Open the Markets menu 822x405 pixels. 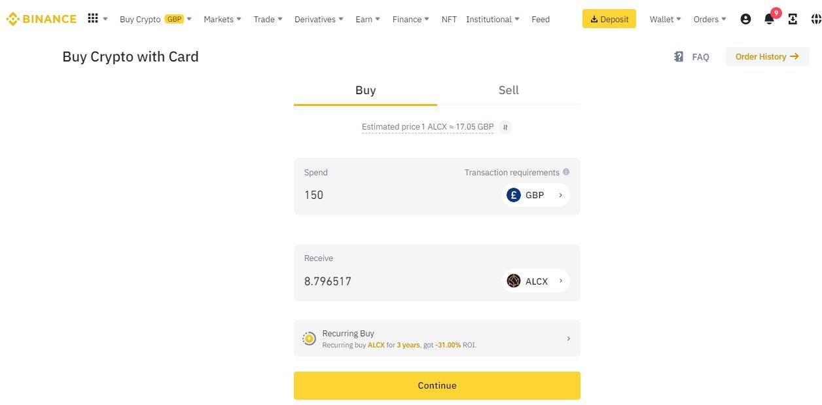[222, 19]
